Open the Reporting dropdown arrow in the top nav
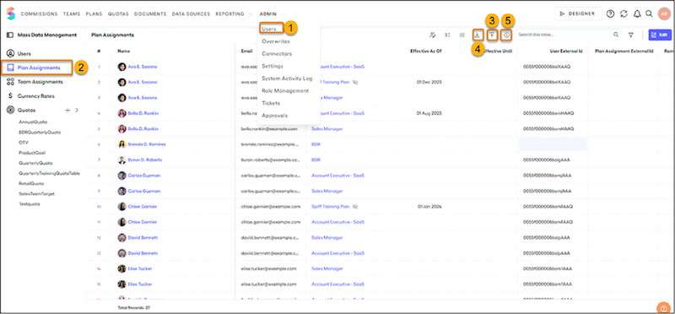 tap(251, 14)
